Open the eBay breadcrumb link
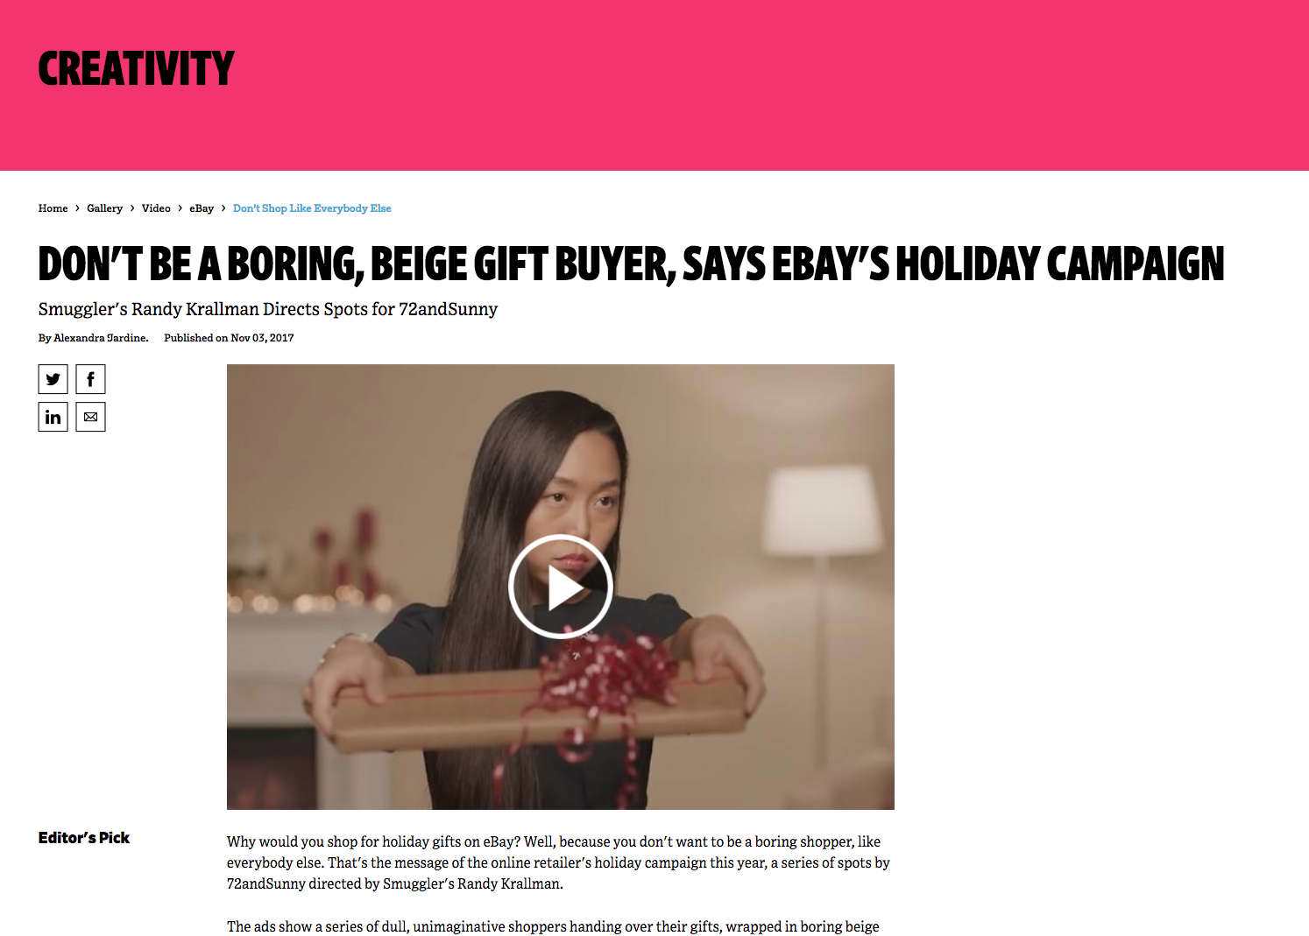The image size is (1309, 936). point(202,208)
